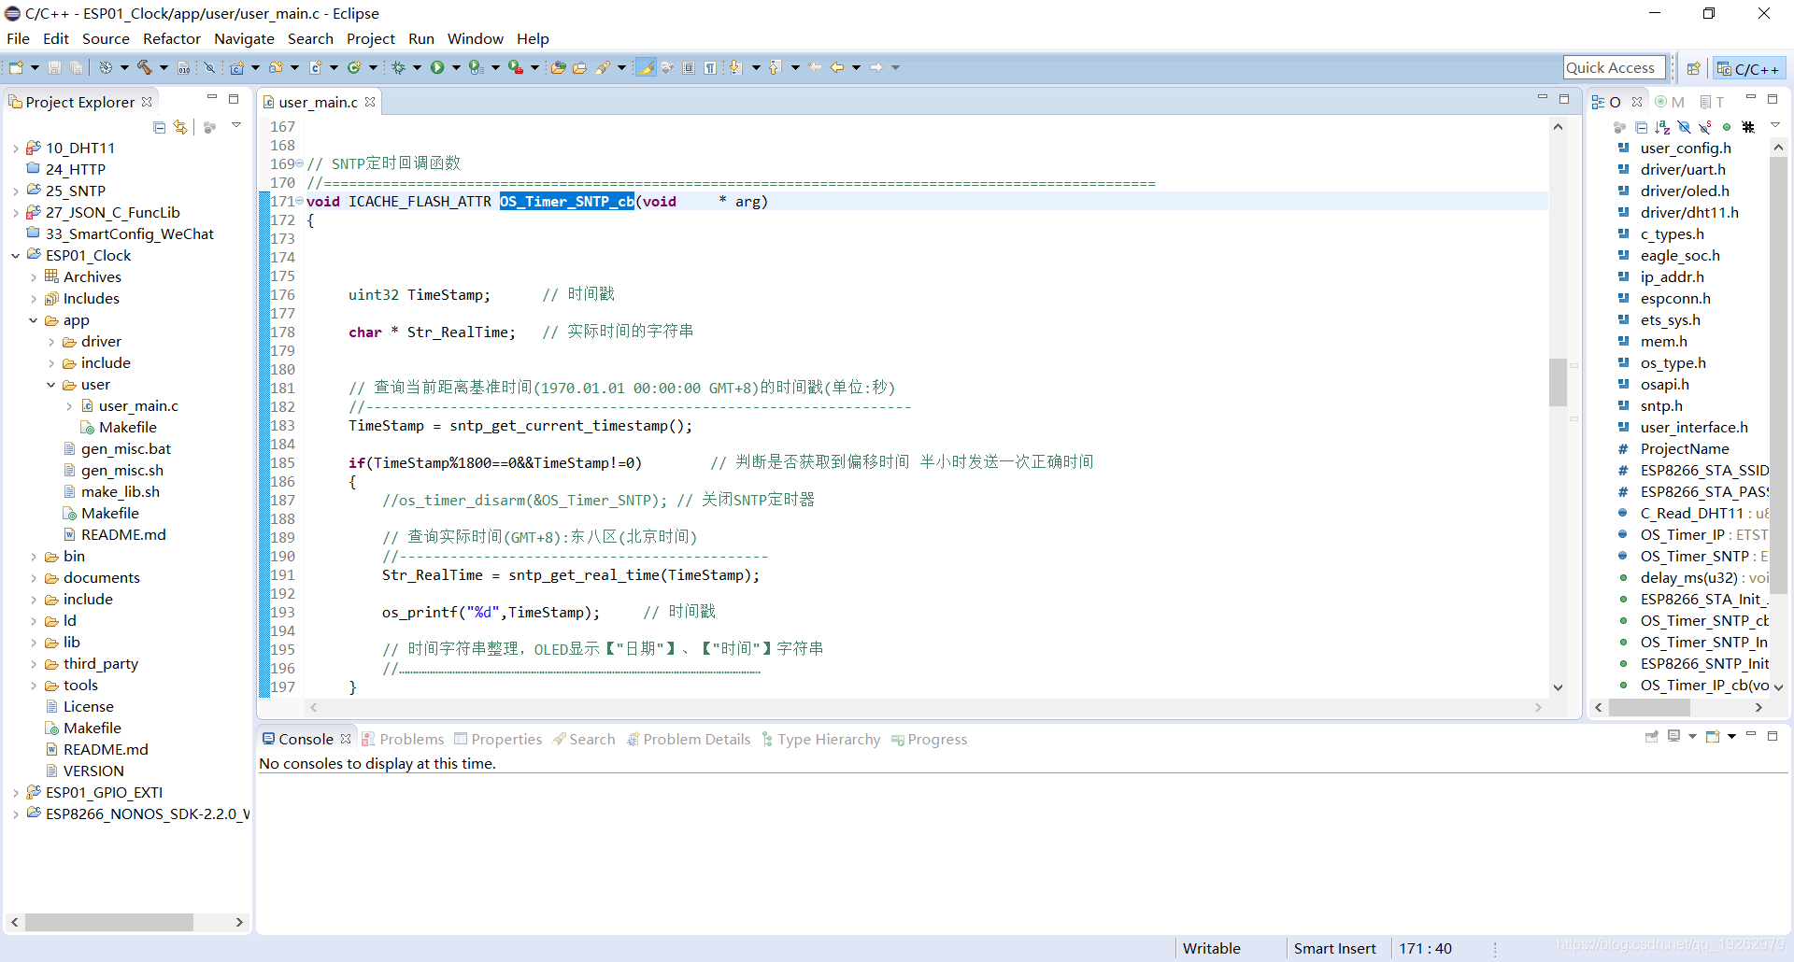Screen dimensions: 1794x962
Task: Select ESP8266_NONOS_SDK project in tree
Action: pos(147,813)
